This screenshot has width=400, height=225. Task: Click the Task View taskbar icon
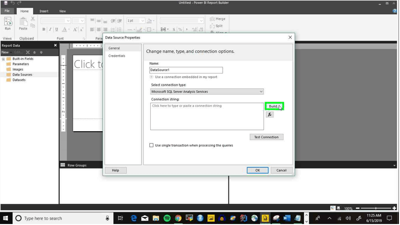(120, 219)
